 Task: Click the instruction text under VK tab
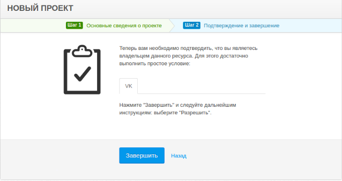tap(177, 109)
